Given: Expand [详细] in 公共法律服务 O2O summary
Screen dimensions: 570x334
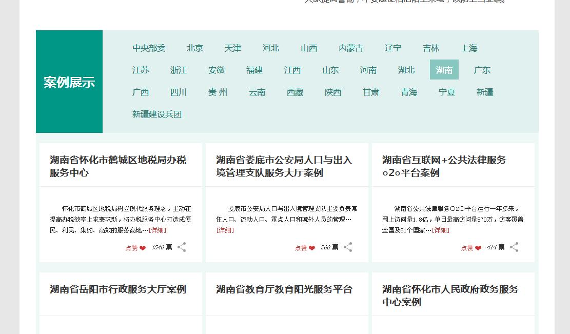Looking at the screenshot, I should [441, 230].
